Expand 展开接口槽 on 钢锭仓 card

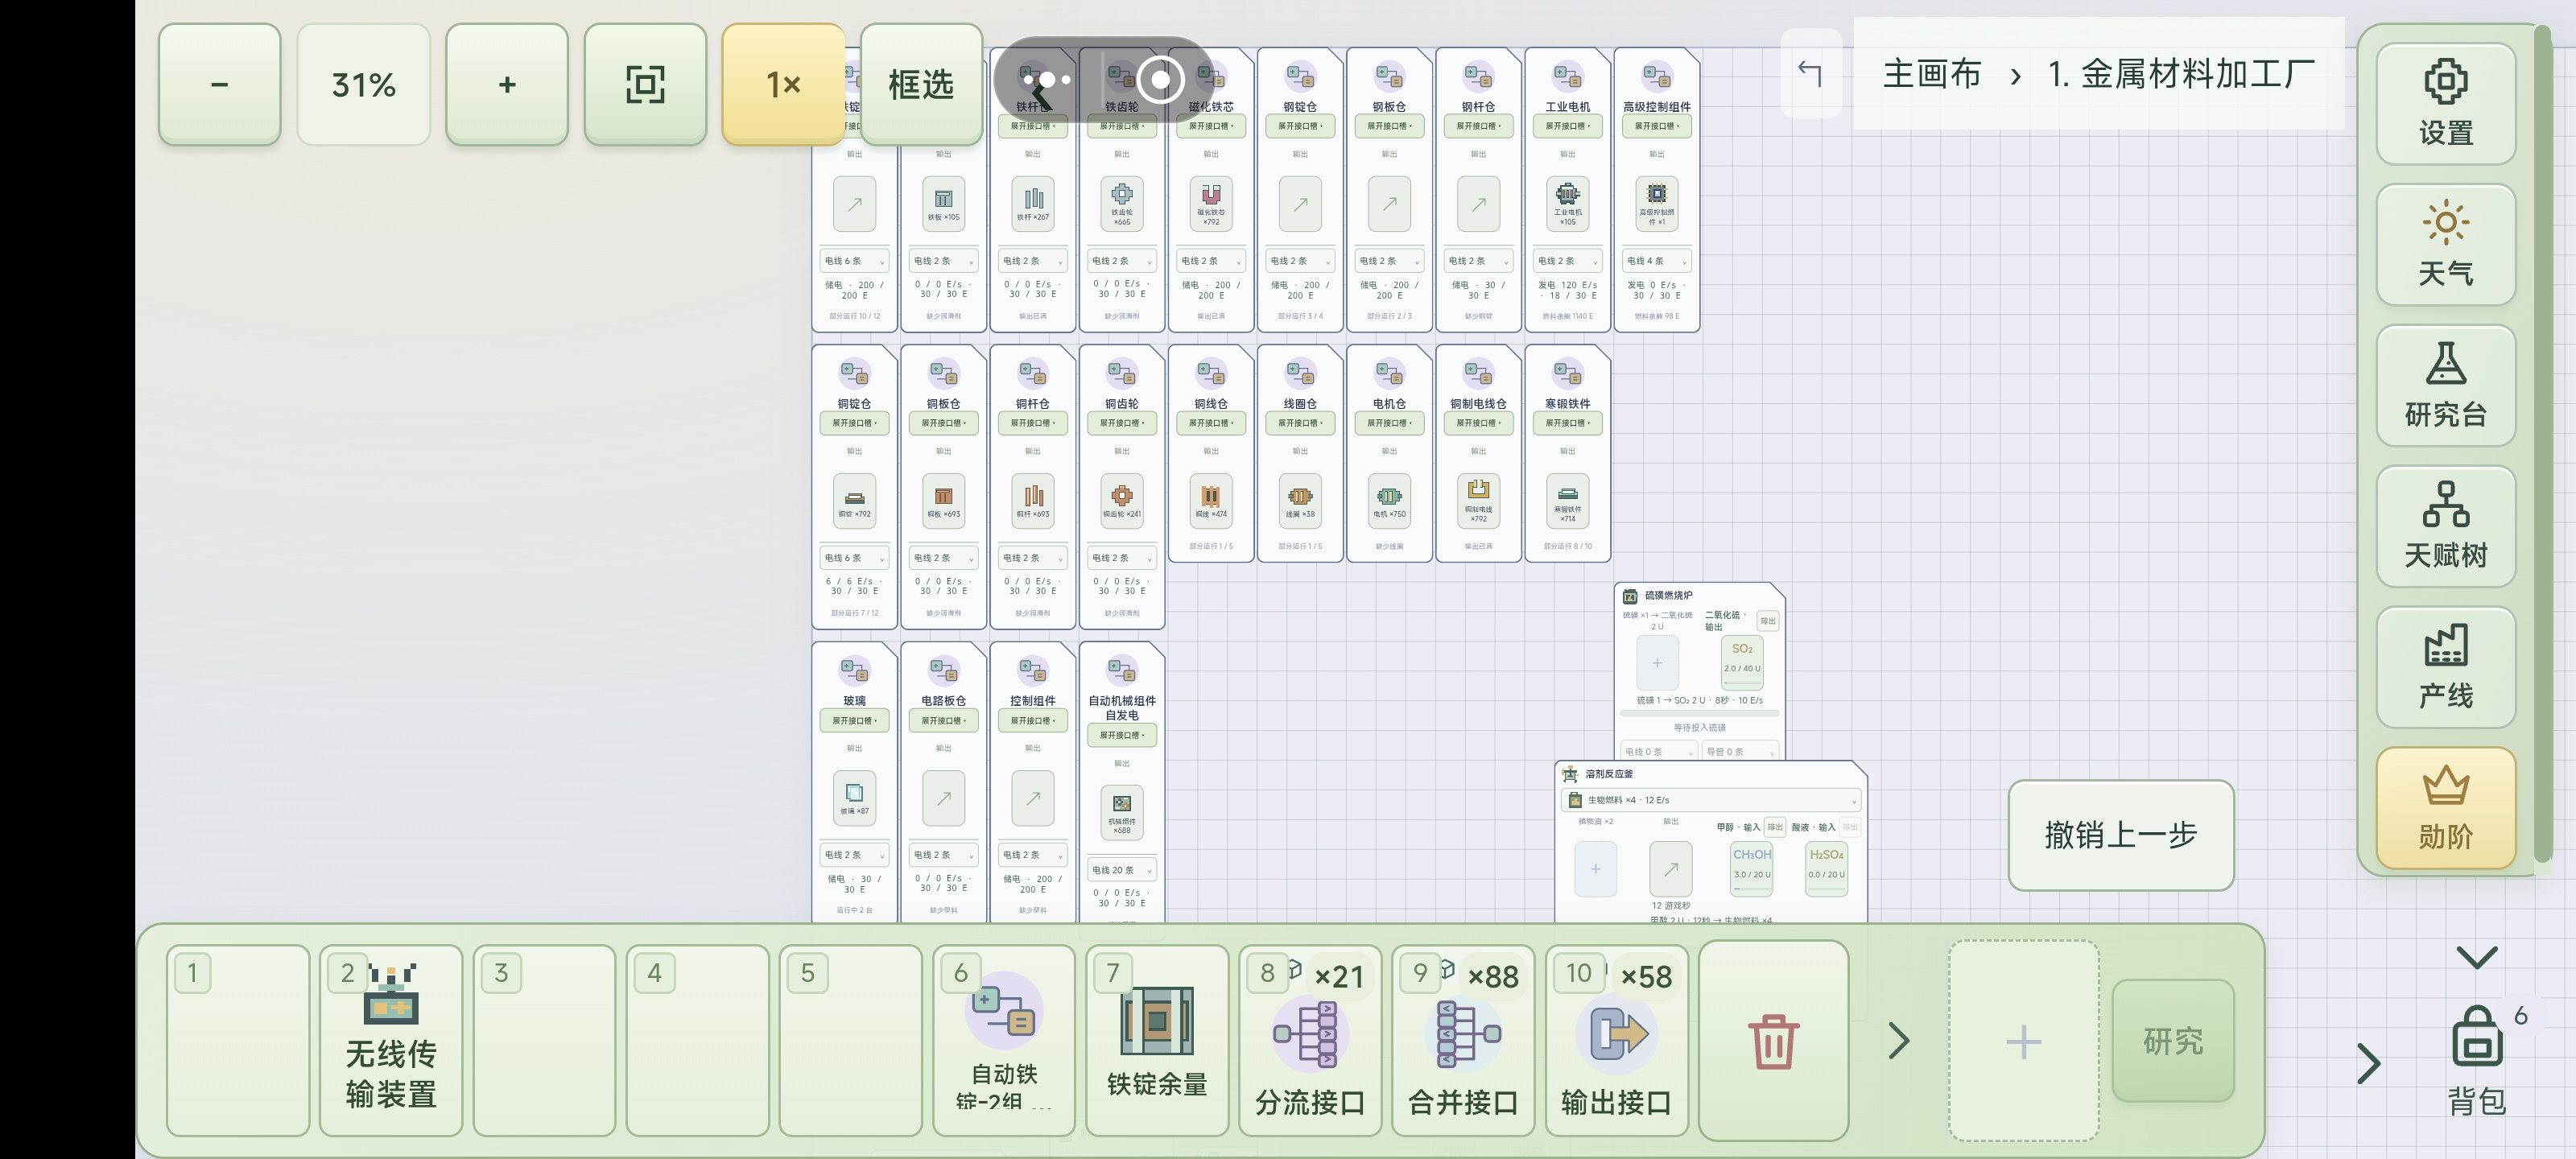click(1300, 126)
